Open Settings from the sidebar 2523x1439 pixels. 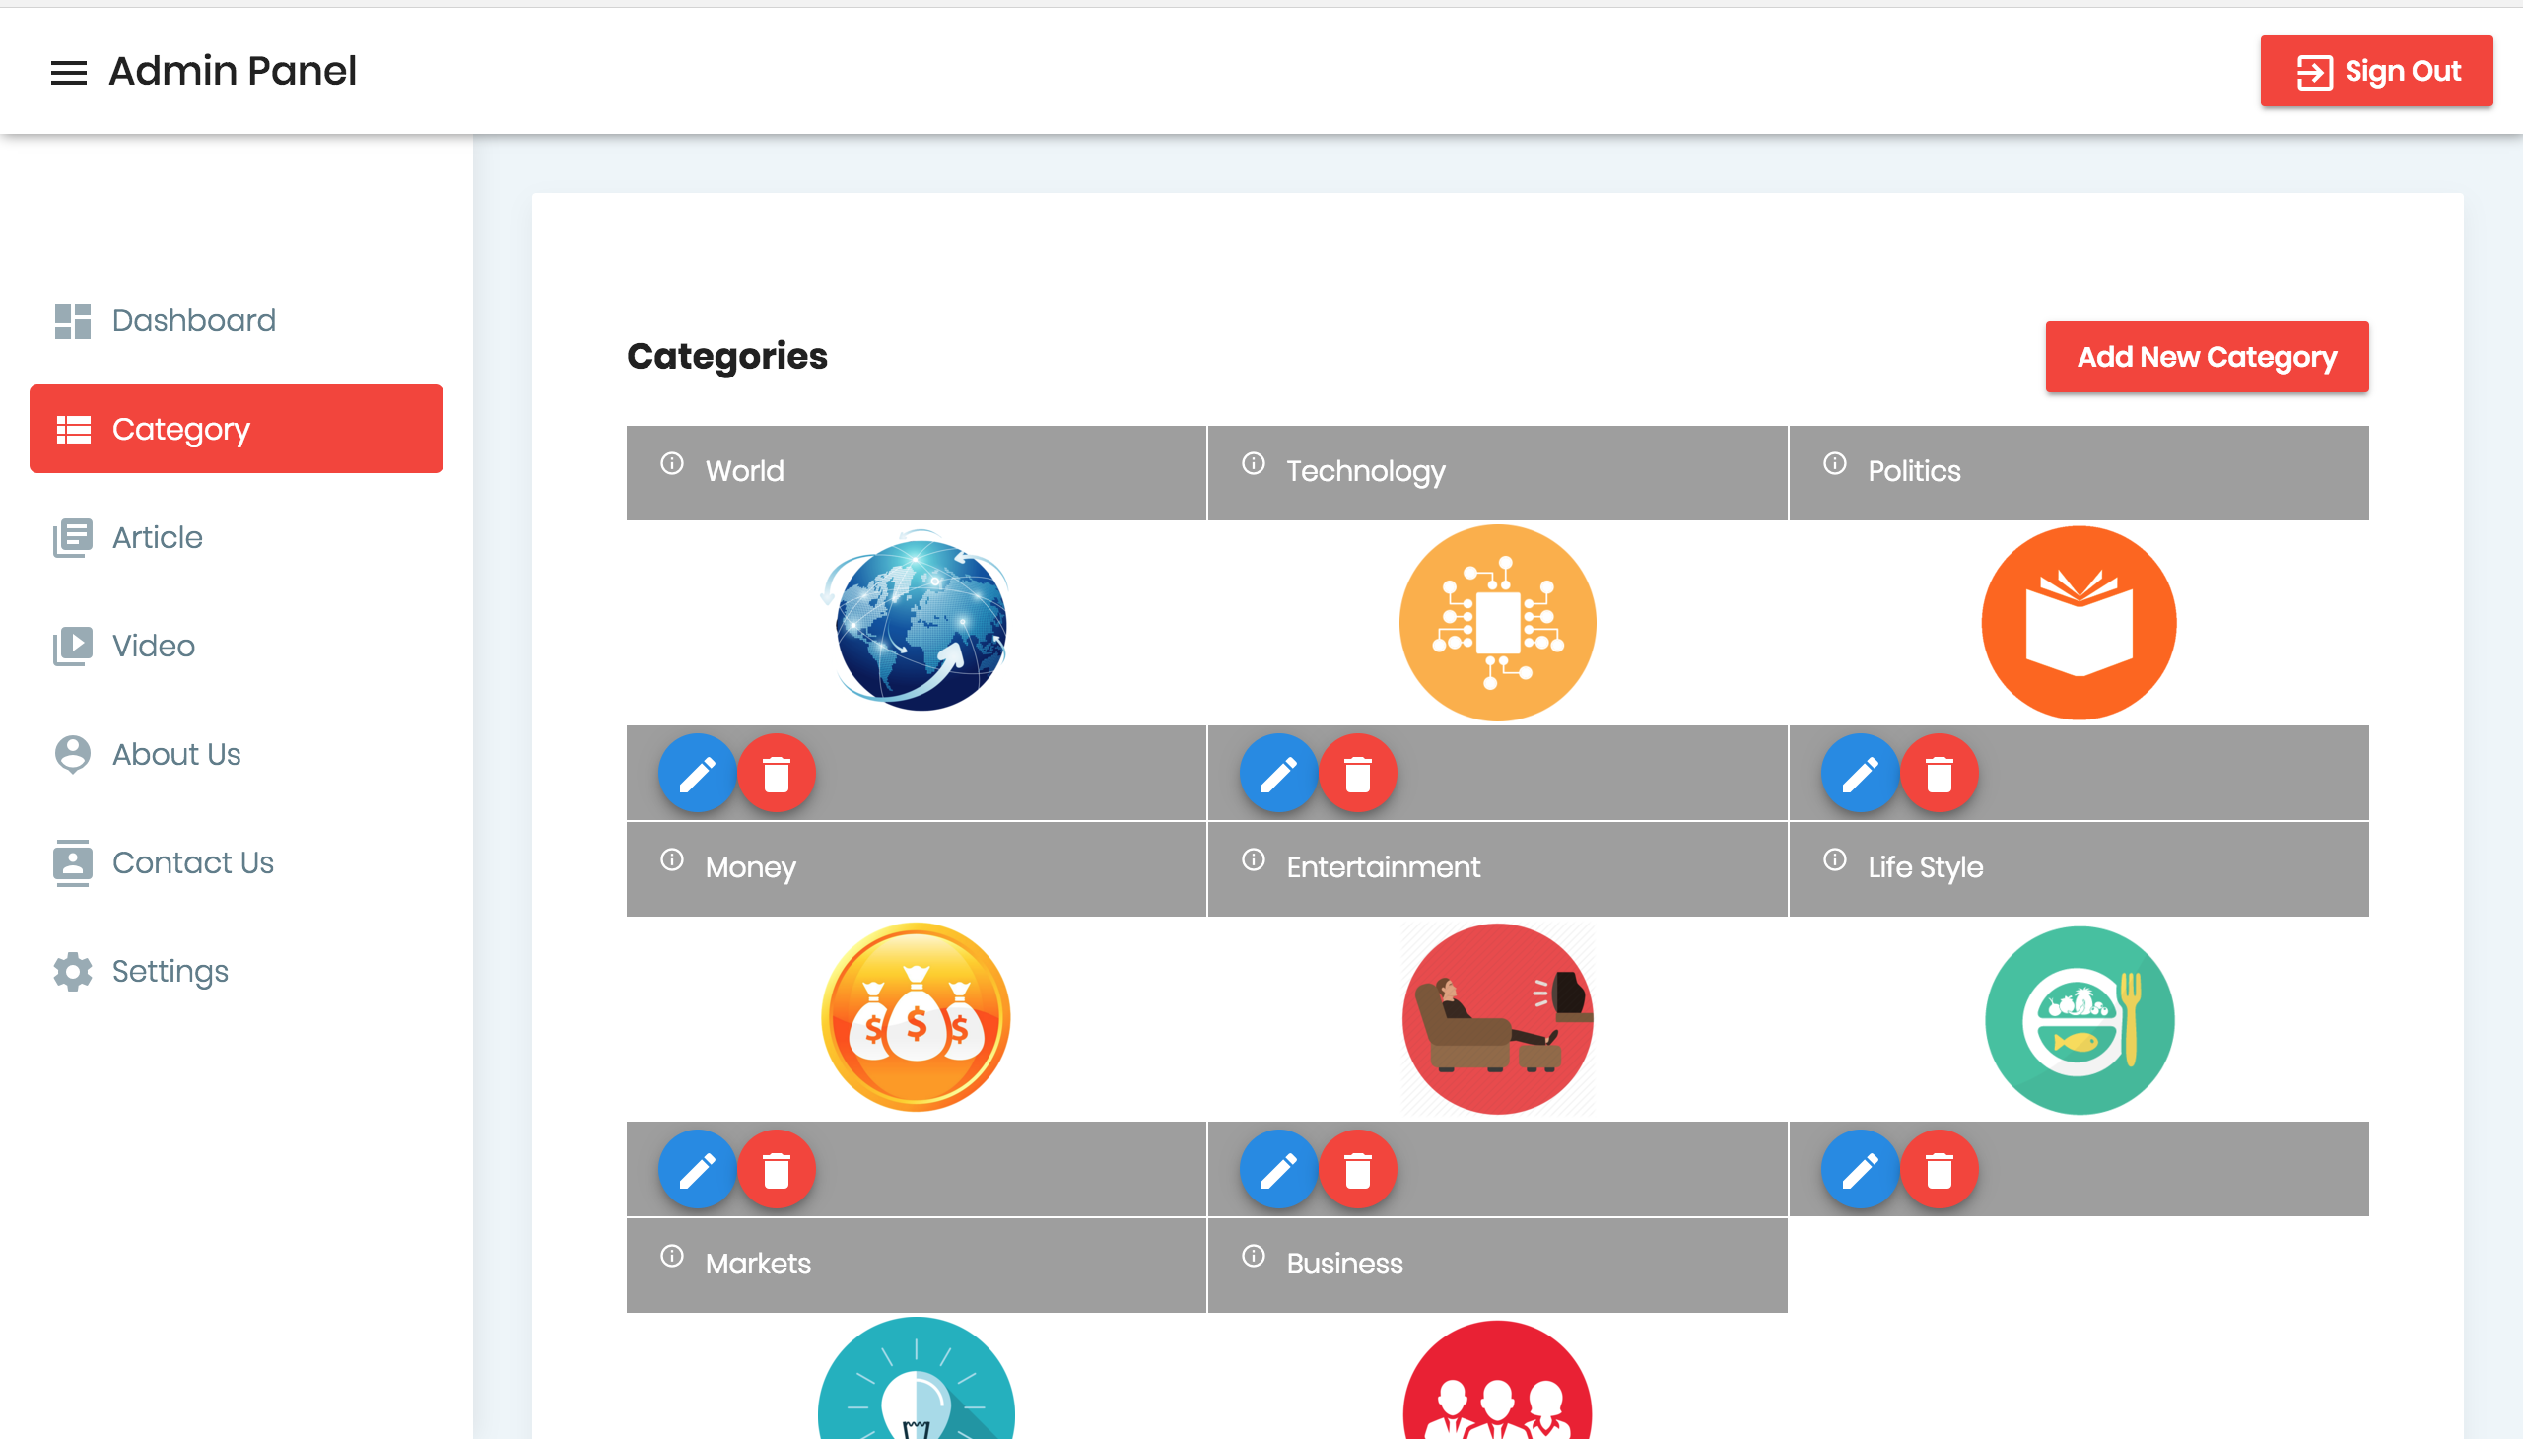pos(169,971)
